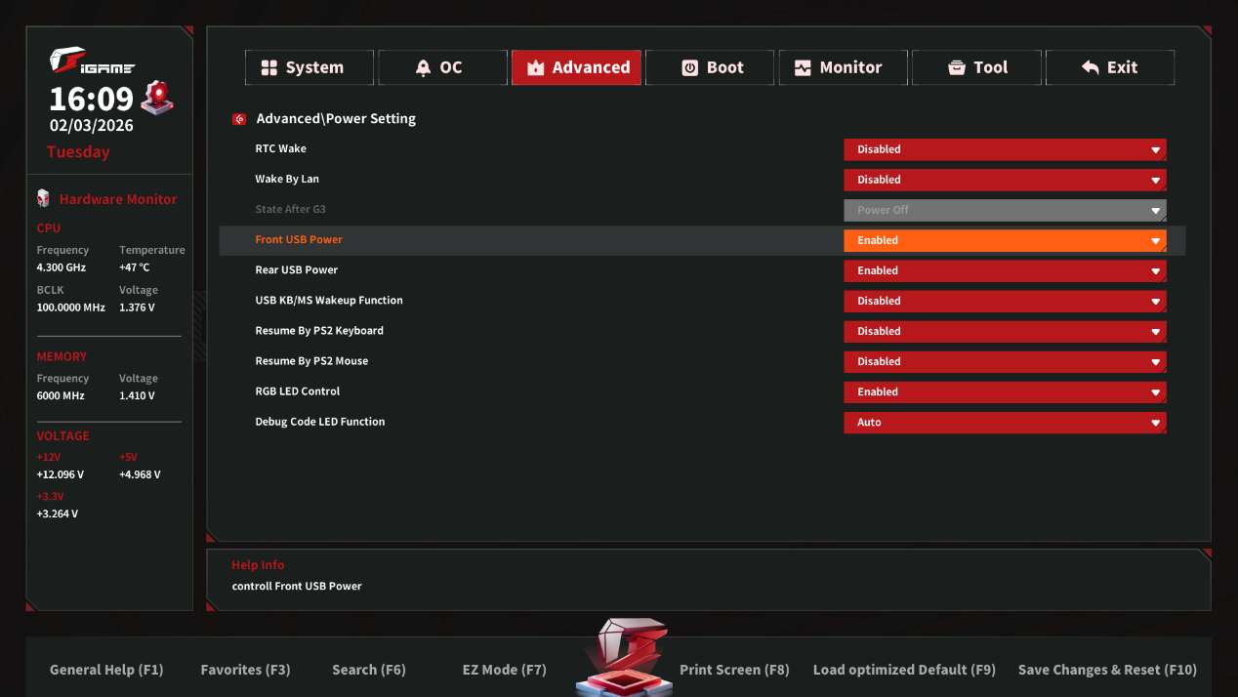1238x697 pixels.
Task: Click the +3.264 V reading
Action: 58,514
